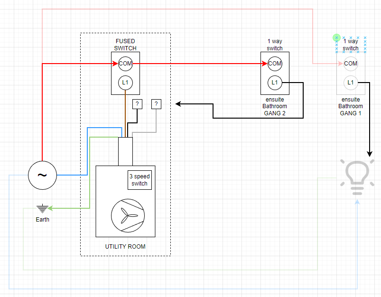Image resolution: width=381 pixels, height=297 pixels.
Task: Select the COM terminal on GANG 1 switch
Action: pyautogui.click(x=351, y=64)
